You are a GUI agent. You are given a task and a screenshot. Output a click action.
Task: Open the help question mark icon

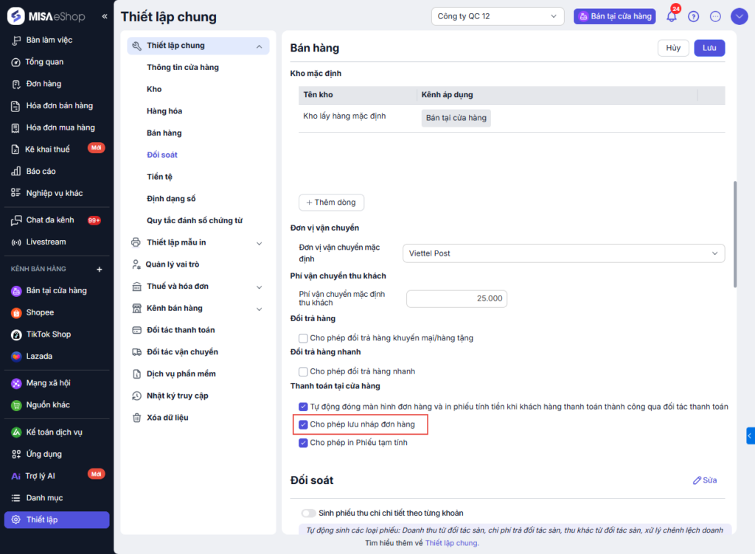point(693,16)
